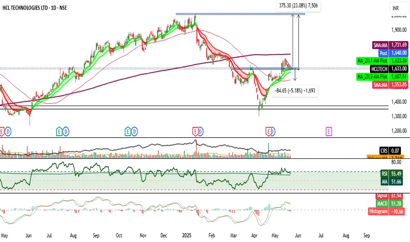Click the 1,900.00 price axis value
This screenshot has width=410, height=242.
[x=399, y=30]
